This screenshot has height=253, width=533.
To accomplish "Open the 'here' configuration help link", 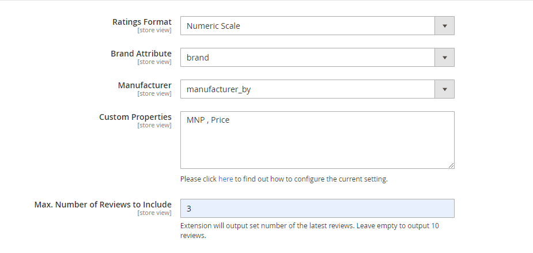I will click(x=226, y=179).
